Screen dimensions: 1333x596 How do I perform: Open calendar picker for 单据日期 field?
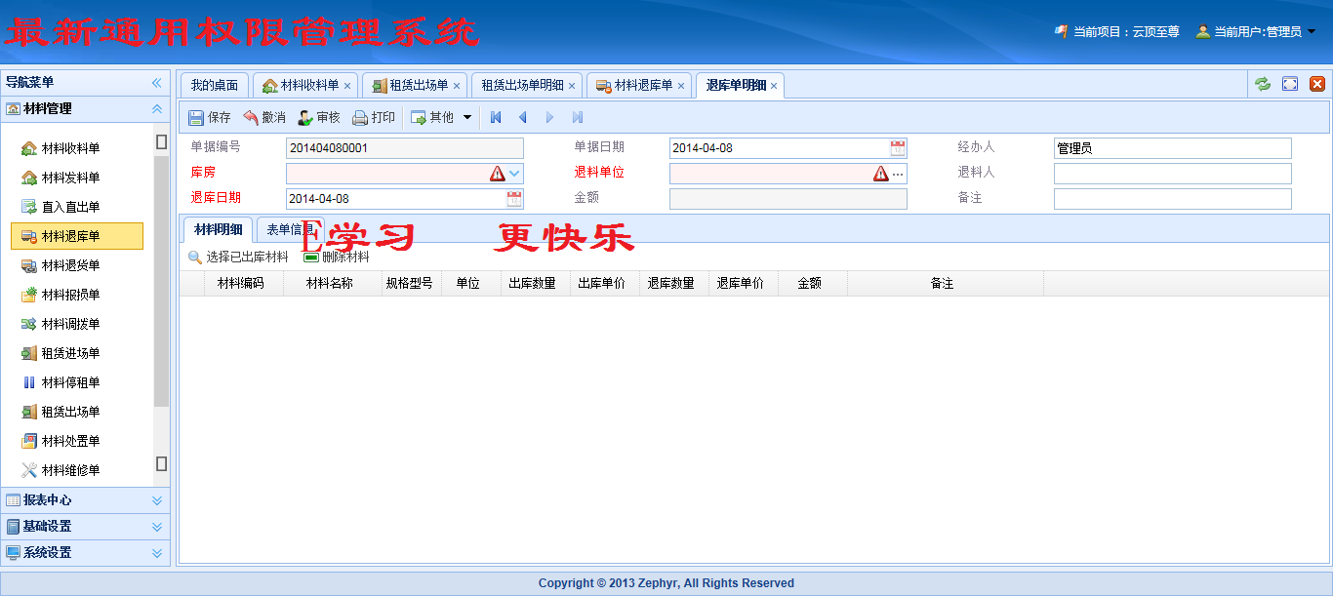tap(898, 148)
